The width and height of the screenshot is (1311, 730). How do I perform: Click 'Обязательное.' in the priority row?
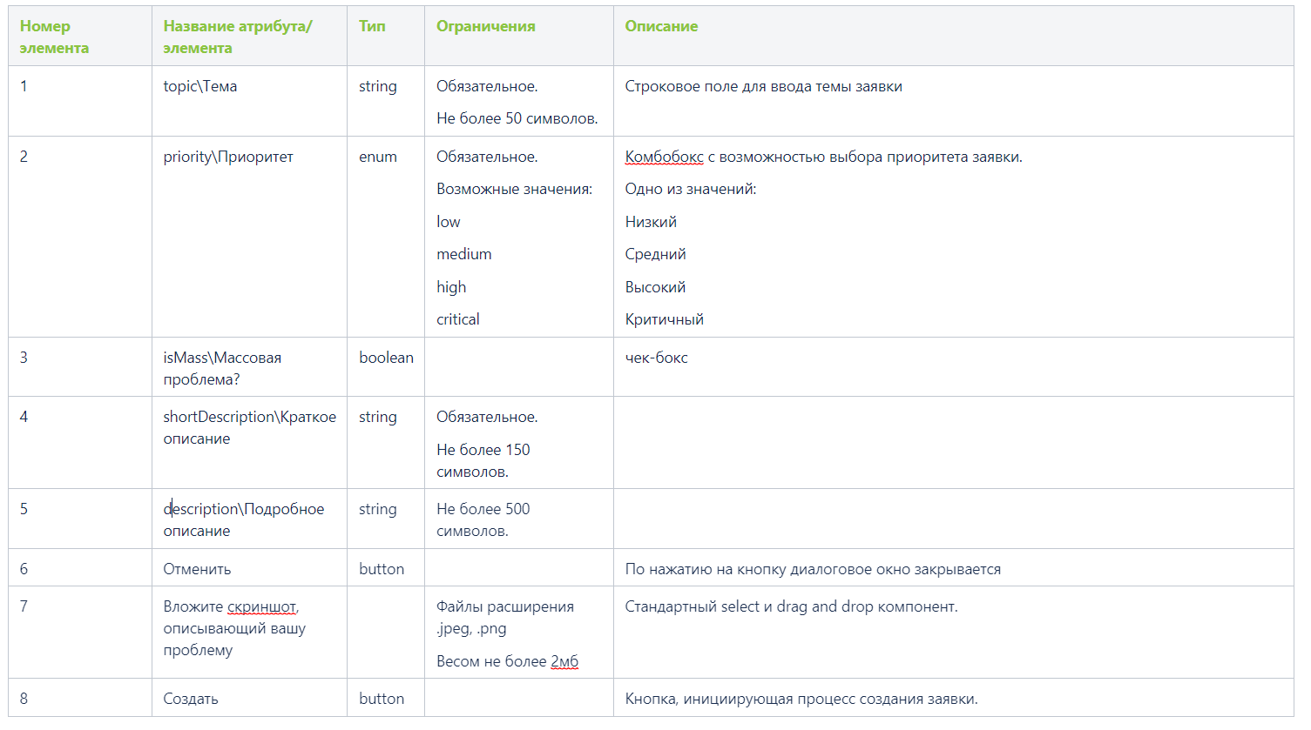tap(487, 157)
